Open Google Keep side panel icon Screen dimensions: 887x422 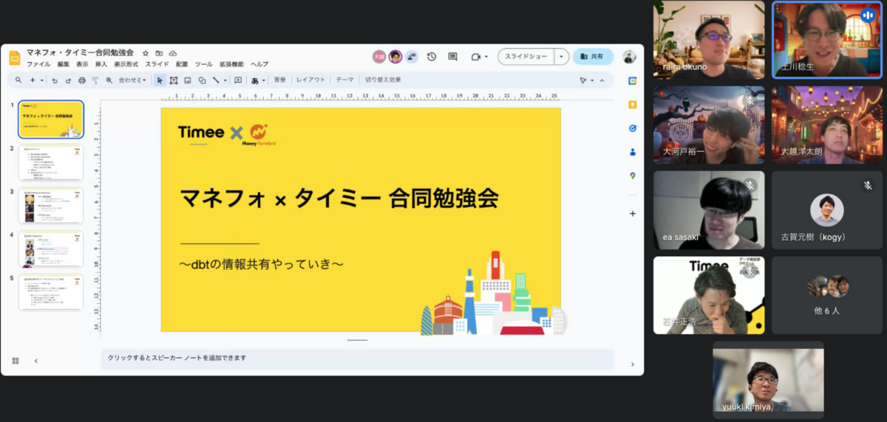[633, 105]
